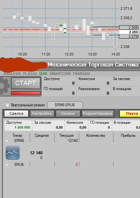
Task: Select the ANALYSIS connection mode
Action: (x=12, y=74)
